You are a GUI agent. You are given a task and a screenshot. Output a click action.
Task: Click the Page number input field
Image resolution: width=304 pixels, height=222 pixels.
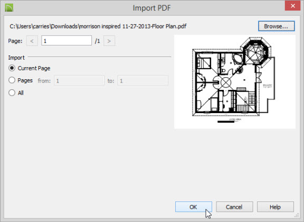coord(66,41)
